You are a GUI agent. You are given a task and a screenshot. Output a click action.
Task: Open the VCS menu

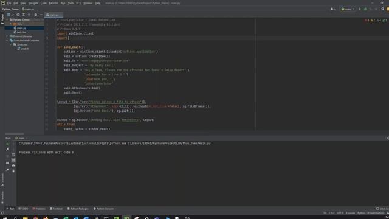[78, 3]
